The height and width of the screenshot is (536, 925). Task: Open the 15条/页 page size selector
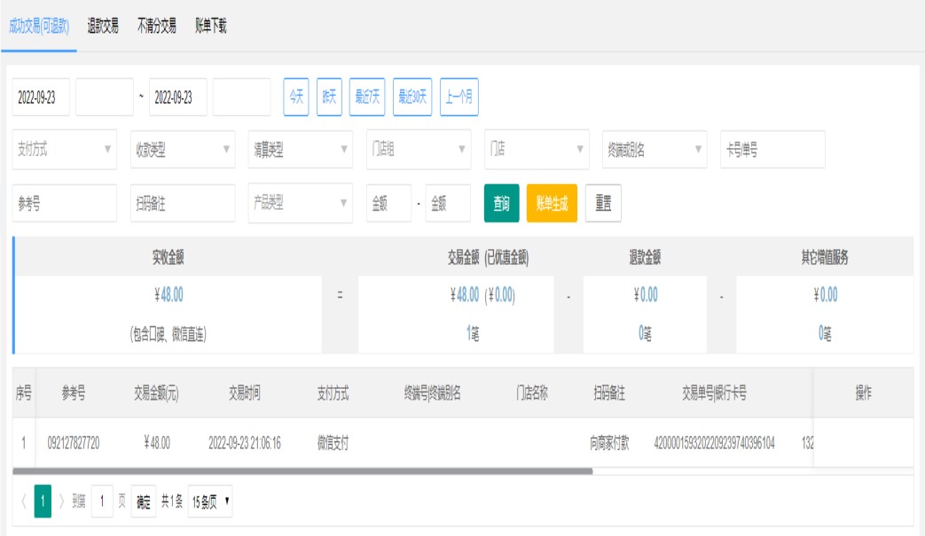(211, 501)
